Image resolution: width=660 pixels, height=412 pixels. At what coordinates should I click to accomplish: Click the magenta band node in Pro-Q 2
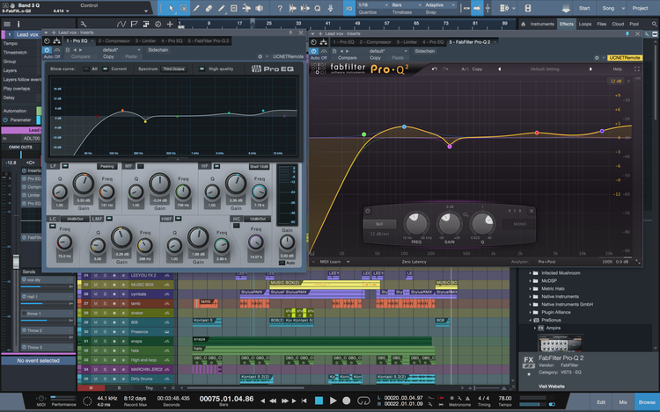pyautogui.click(x=450, y=147)
